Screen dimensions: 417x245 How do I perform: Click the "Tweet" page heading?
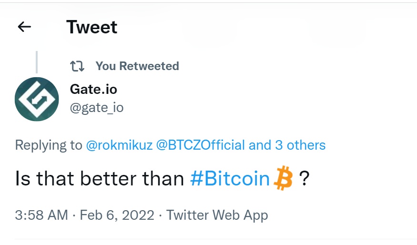92,27
